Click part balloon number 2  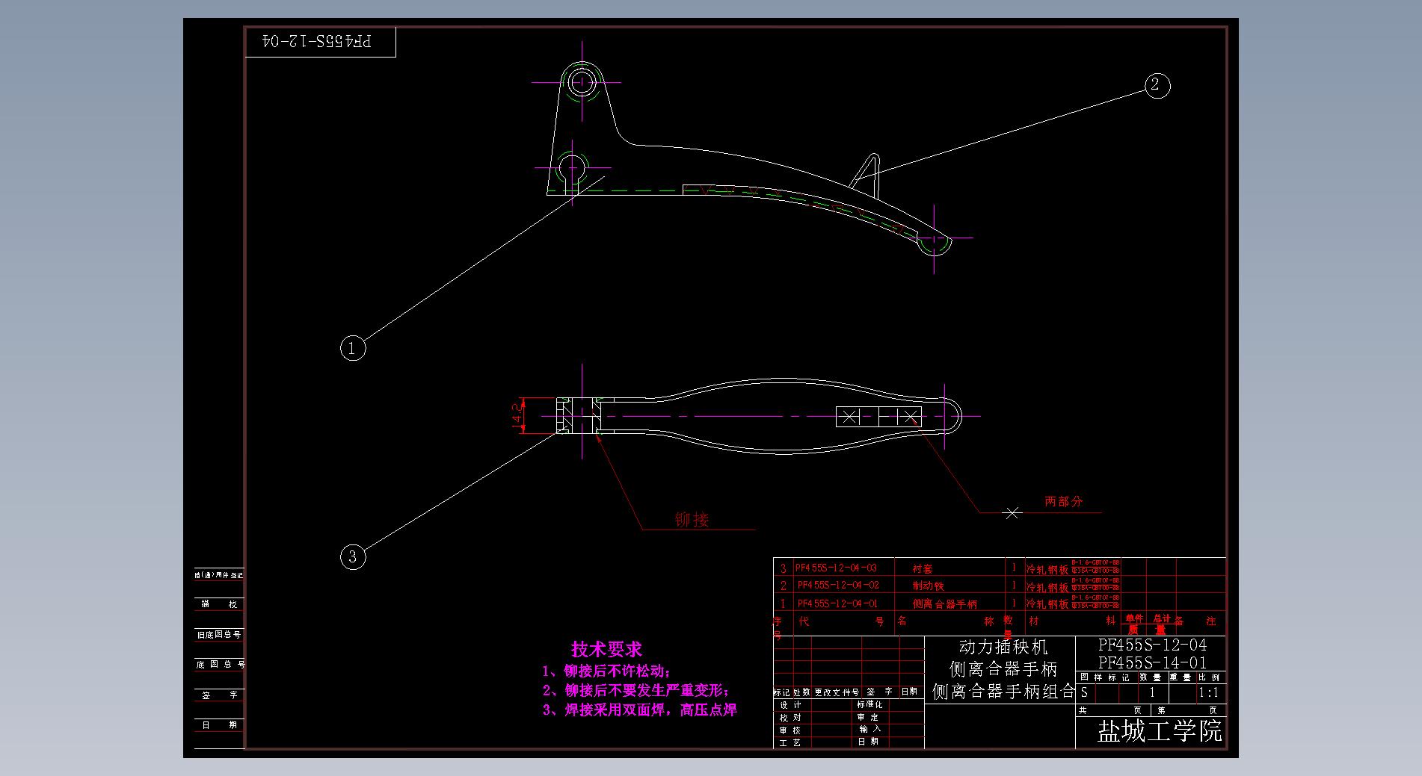pyautogui.click(x=1157, y=85)
